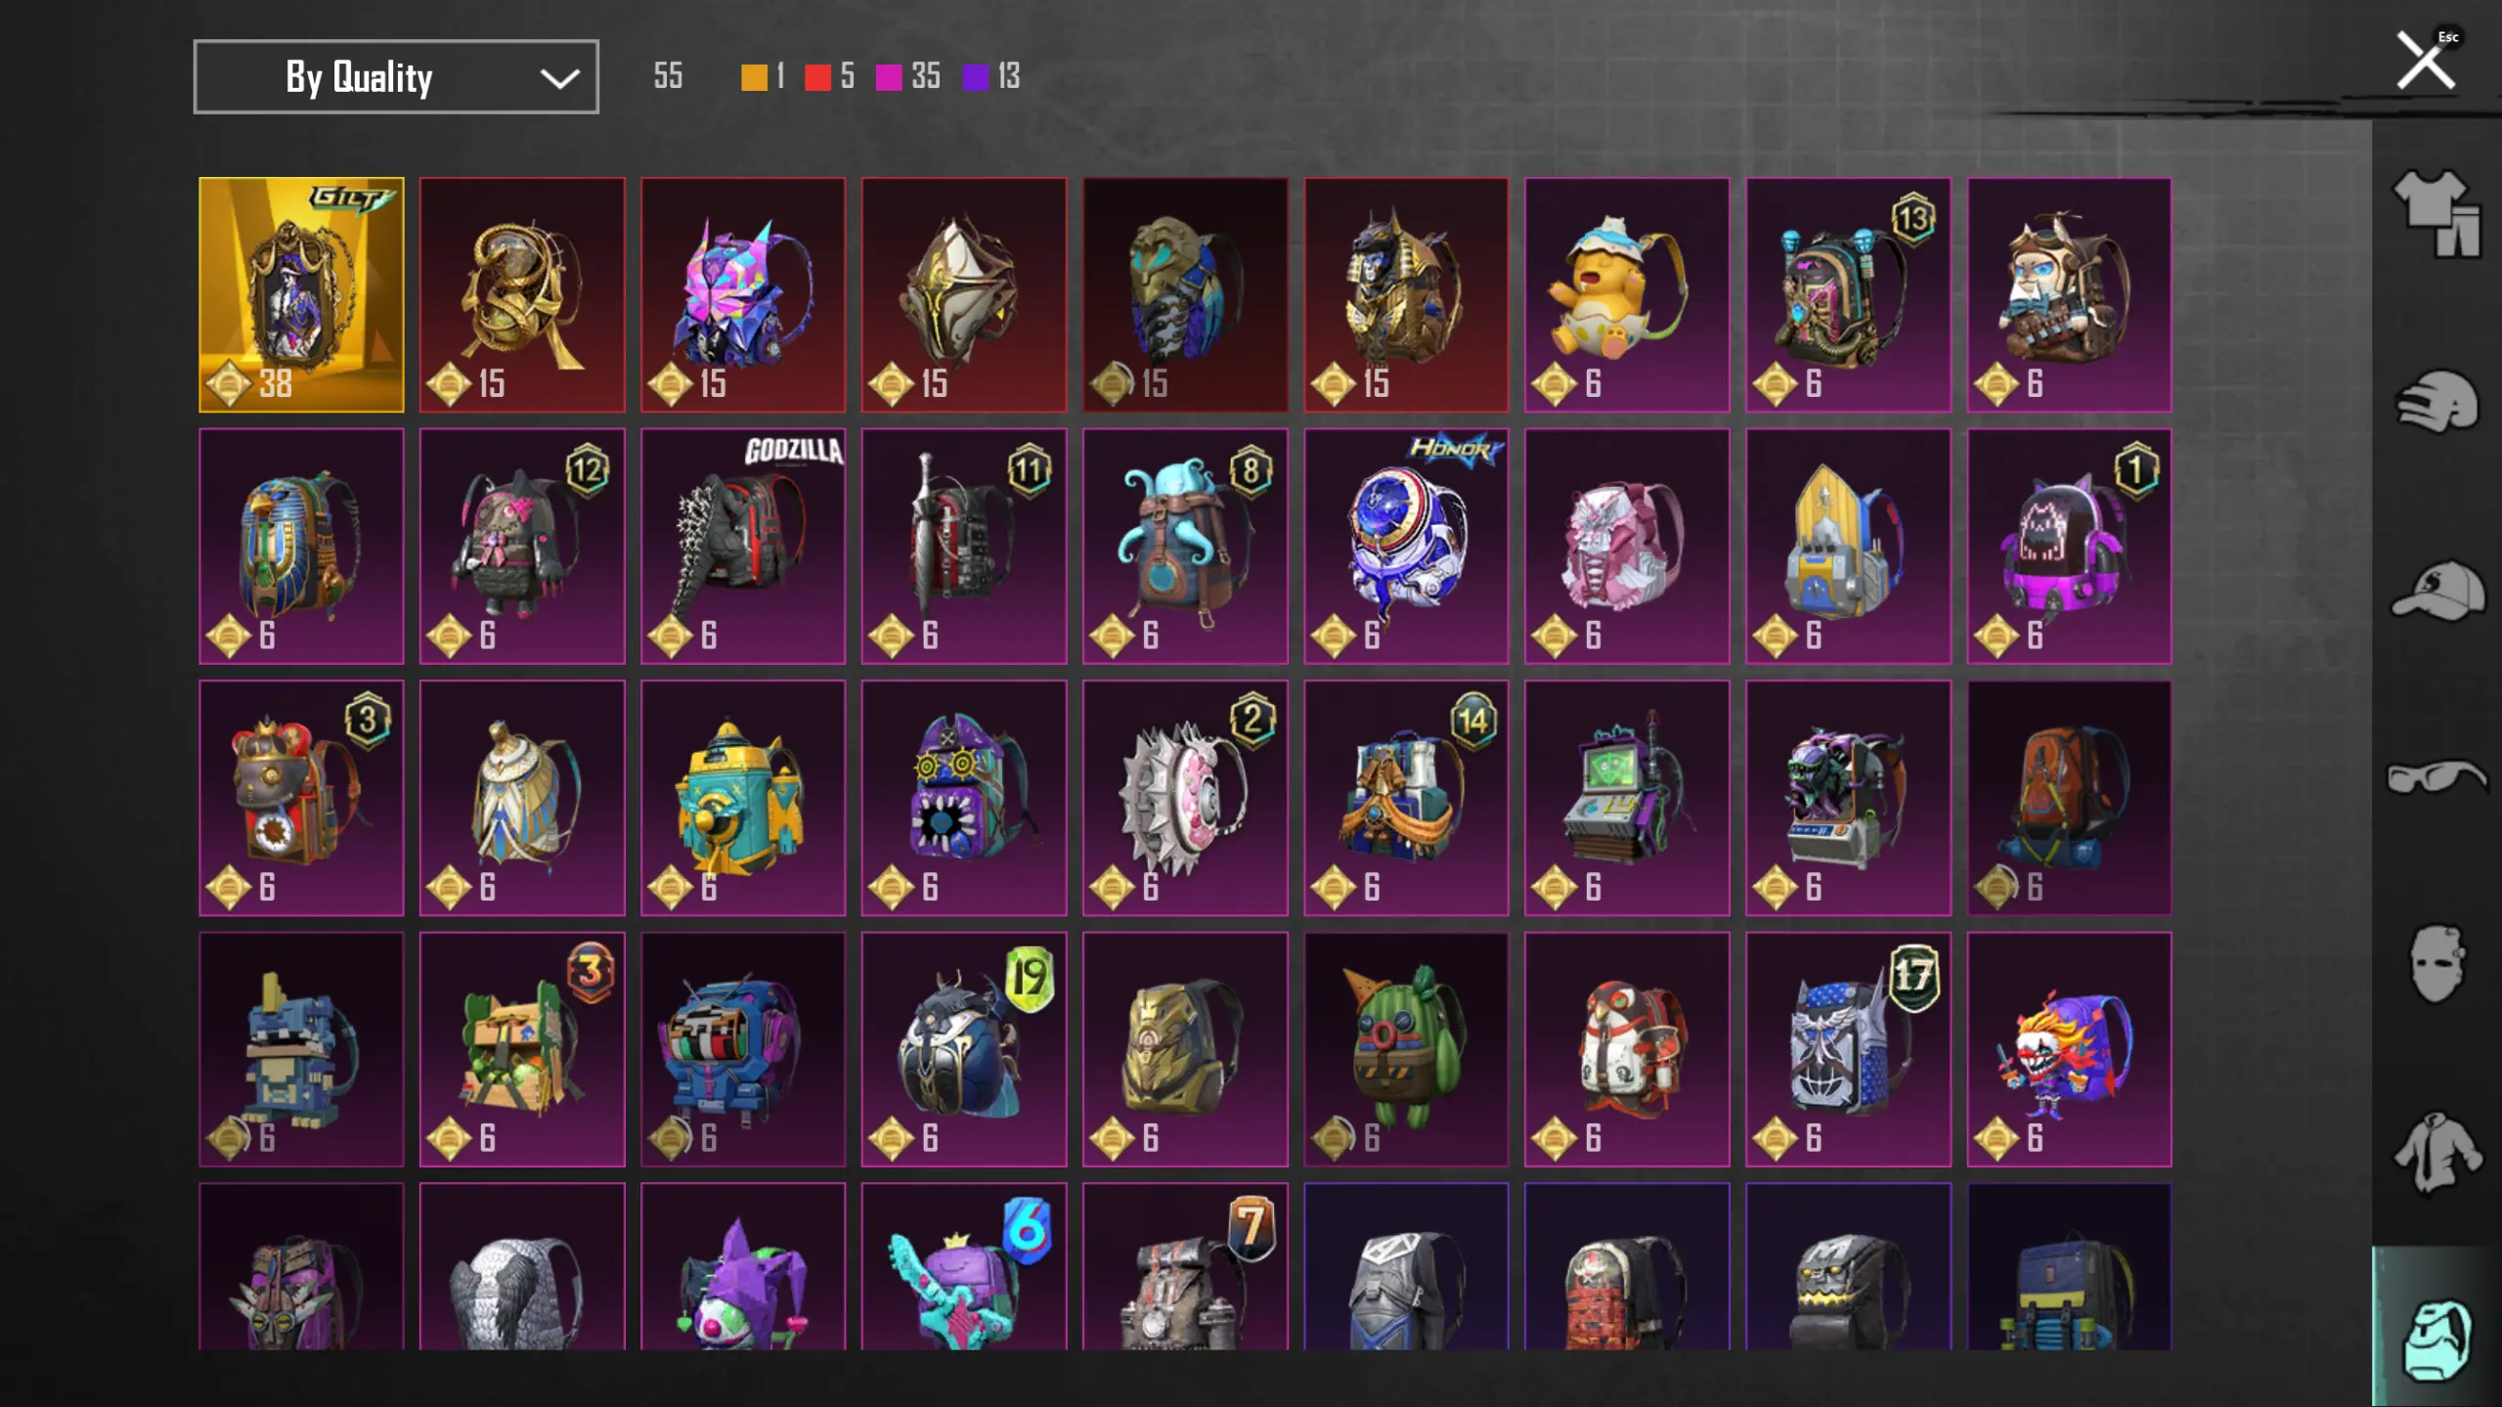This screenshot has height=1407, width=2502.
Task: Select the jacket category icon
Action: click(x=2436, y=1152)
